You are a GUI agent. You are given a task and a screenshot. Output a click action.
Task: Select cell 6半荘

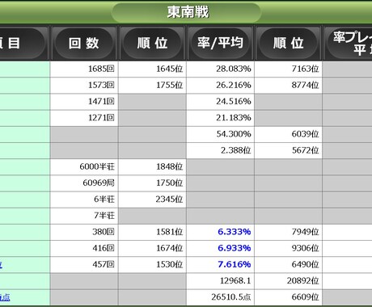coord(84,200)
